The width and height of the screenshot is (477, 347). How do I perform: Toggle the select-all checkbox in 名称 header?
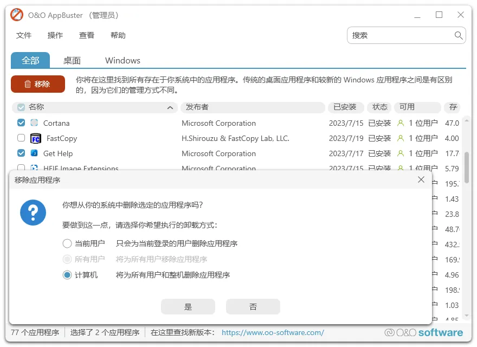pyautogui.click(x=21, y=107)
